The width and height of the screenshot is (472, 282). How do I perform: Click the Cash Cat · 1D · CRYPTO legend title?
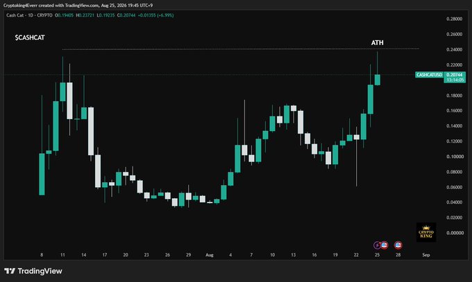click(29, 15)
